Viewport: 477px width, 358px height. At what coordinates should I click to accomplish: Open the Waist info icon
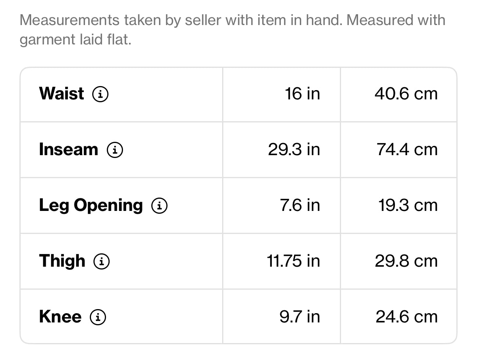point(100,94)
